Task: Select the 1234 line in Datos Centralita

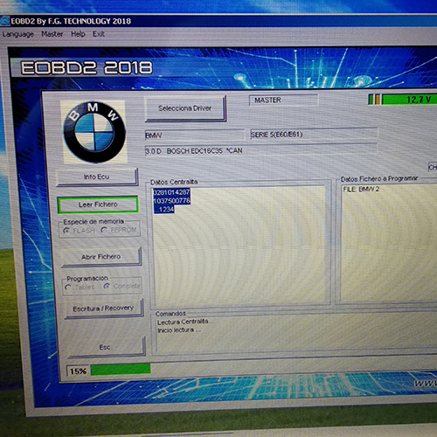Action: 164,209
